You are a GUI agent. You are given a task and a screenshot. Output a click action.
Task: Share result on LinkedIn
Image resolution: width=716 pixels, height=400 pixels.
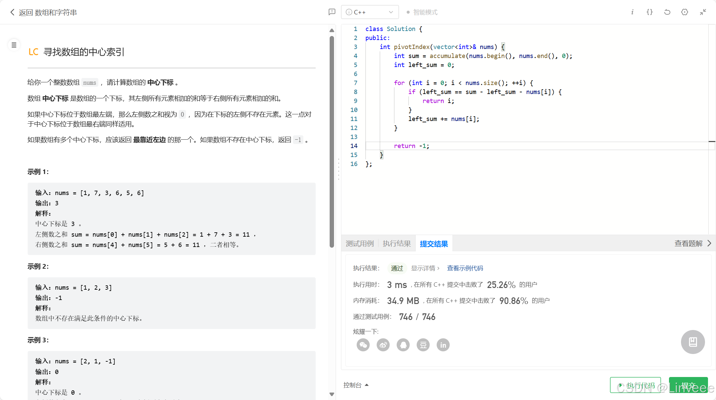[x=443, y=345]
